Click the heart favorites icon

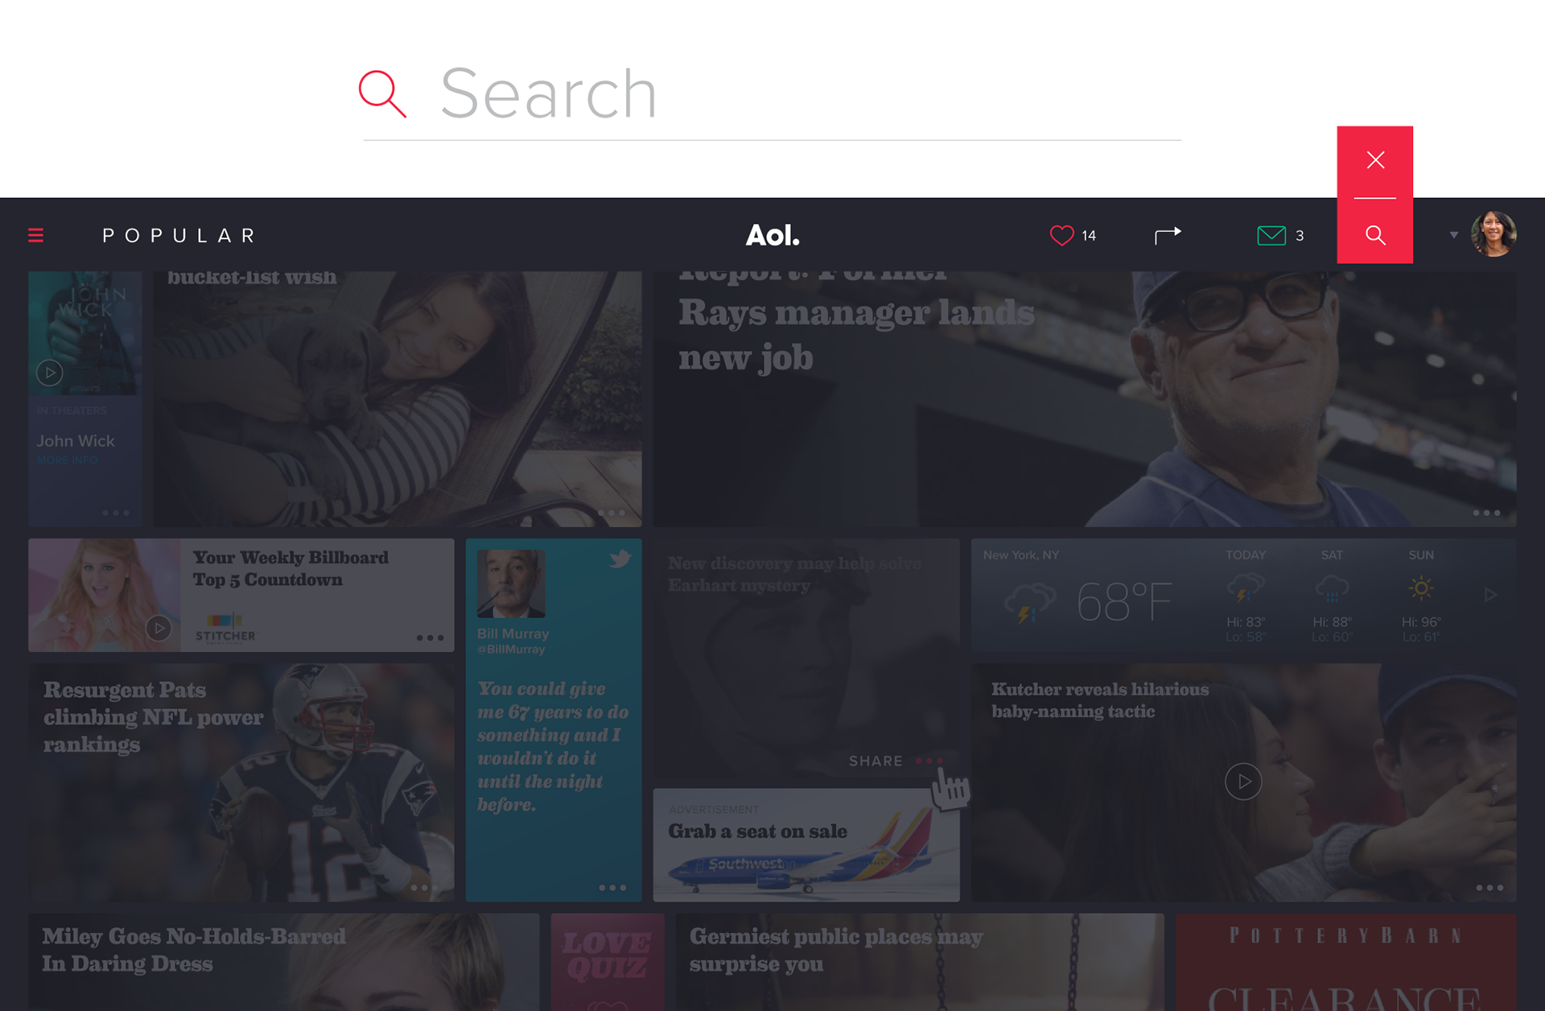pos(1061,235)
